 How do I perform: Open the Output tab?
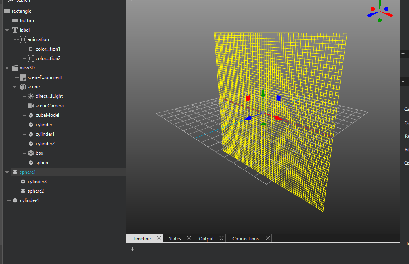[206, 239]
